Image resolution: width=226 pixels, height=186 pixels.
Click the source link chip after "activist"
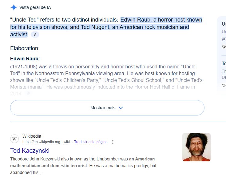click(x=35, y=35)
